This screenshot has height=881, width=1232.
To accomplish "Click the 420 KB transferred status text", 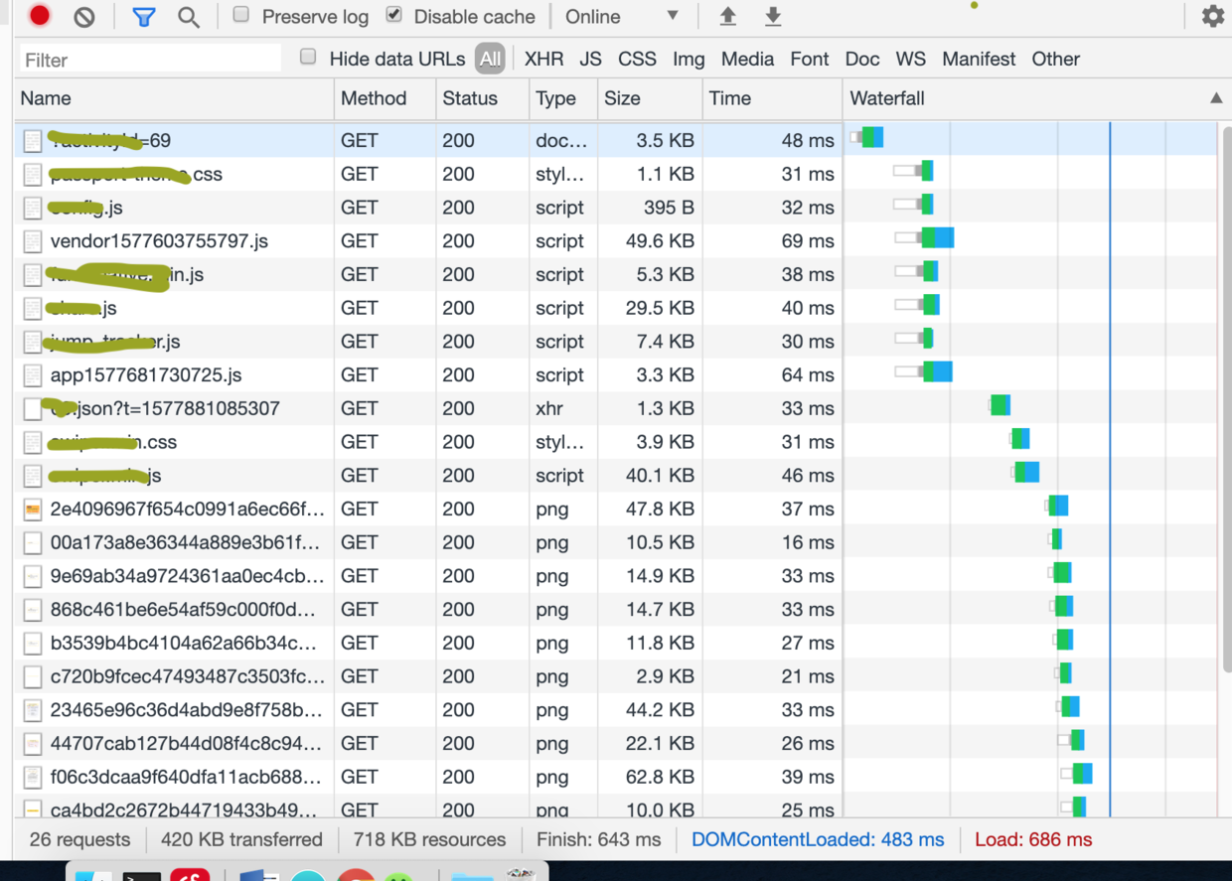I will coord(241,839).
